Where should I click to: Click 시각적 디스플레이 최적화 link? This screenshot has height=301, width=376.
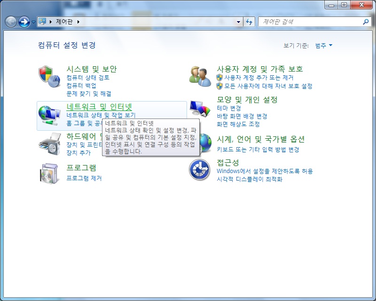tap(250, 179)
